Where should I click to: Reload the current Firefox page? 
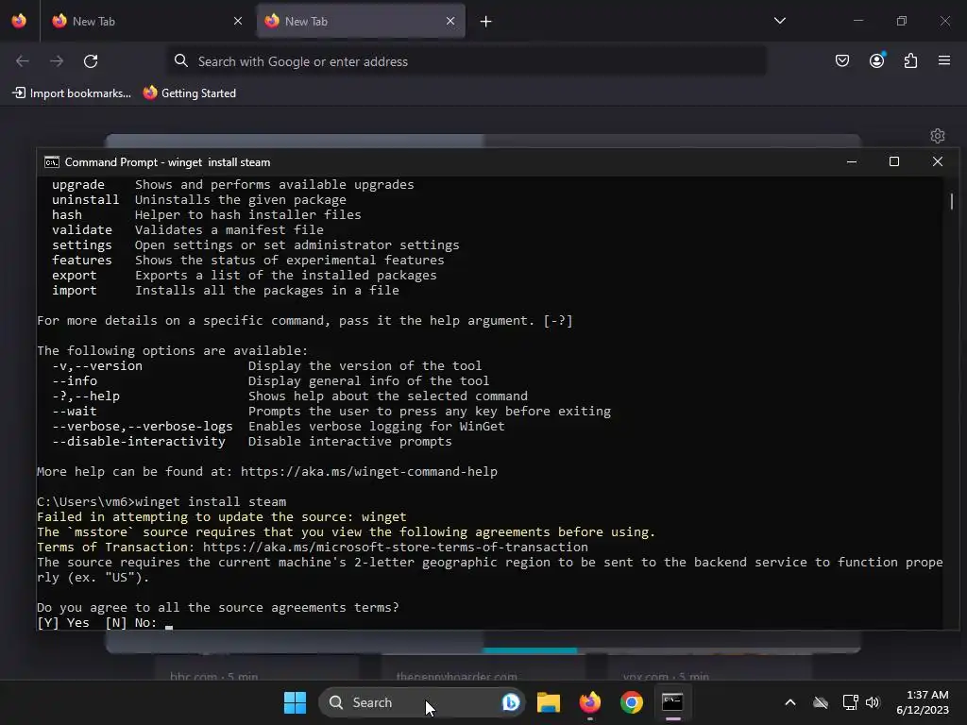pyautogui.click(x=91, y=61)
